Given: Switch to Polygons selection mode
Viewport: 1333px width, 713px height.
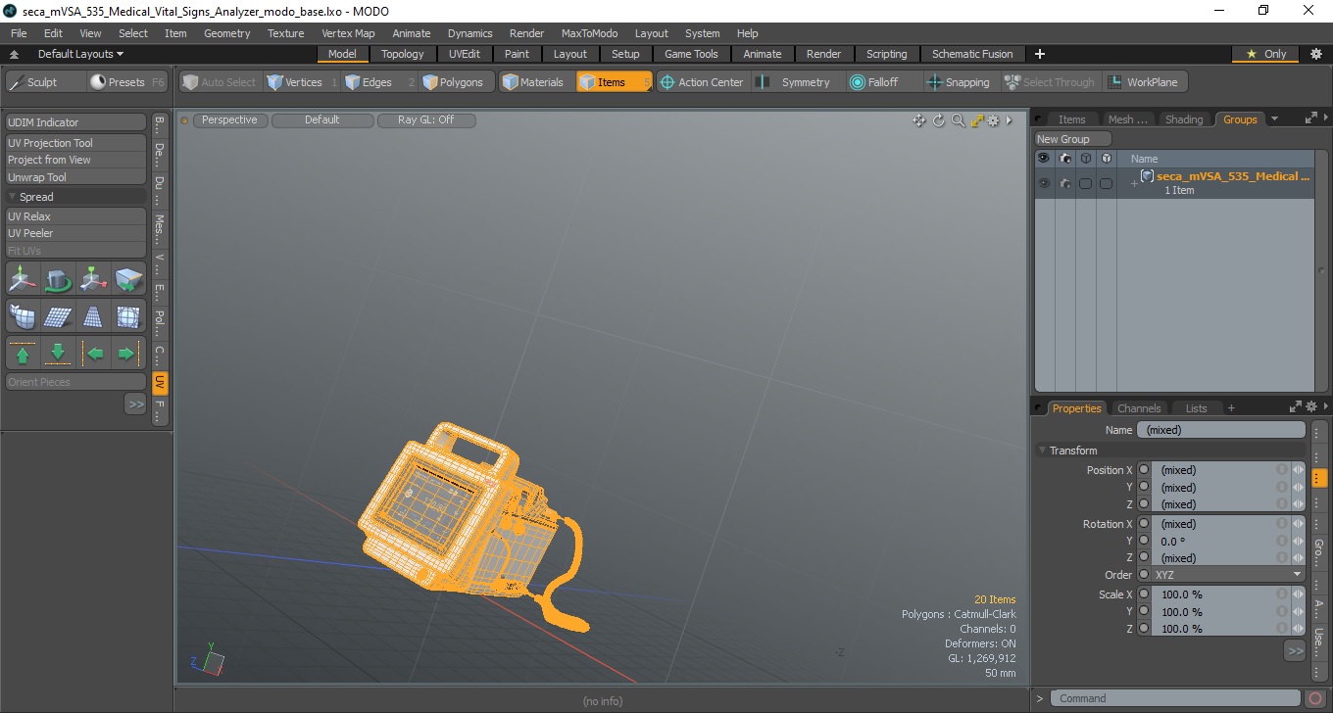Looking at the screenshot, I should [x=458, y=82].
